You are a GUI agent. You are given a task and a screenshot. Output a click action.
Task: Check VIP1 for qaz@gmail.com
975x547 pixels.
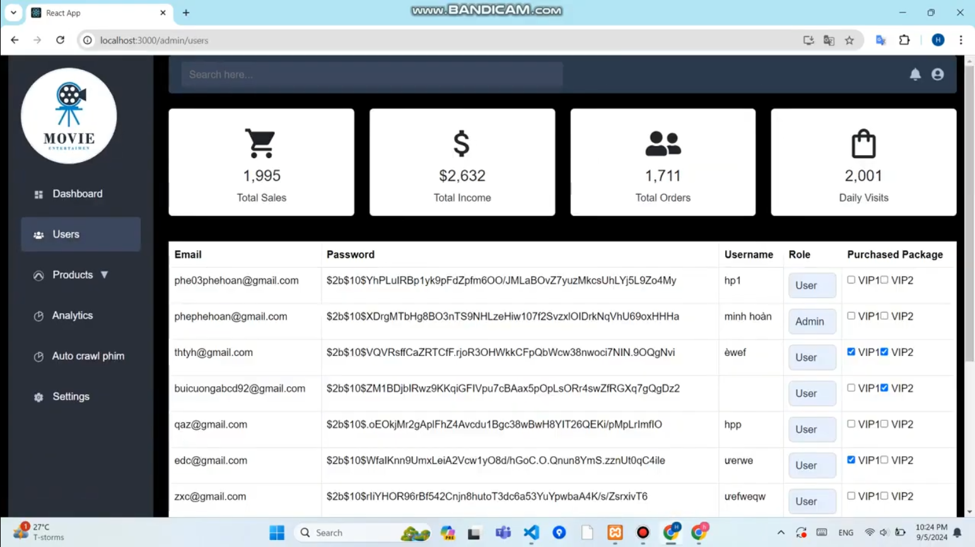[x=851, y=423]
